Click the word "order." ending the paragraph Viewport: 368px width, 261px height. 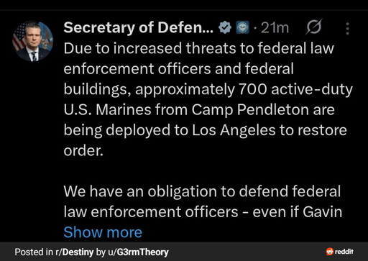click(x=83, y=151)
